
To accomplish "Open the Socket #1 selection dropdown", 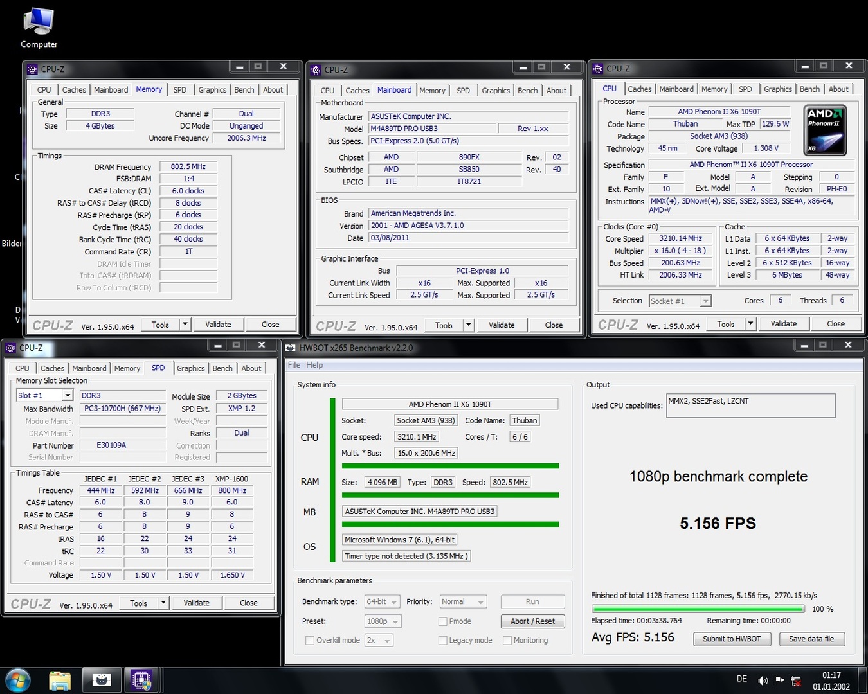I will point(705,301).
